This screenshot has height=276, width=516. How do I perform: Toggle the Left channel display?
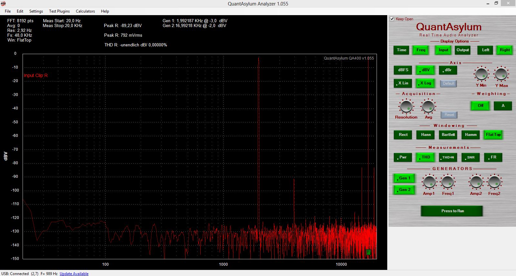tap(486, 50)
